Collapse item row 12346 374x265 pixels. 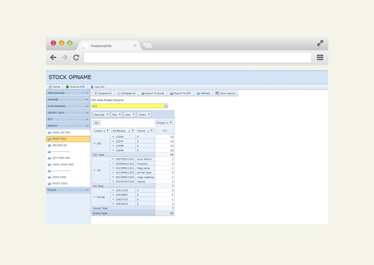click(113, 137)
